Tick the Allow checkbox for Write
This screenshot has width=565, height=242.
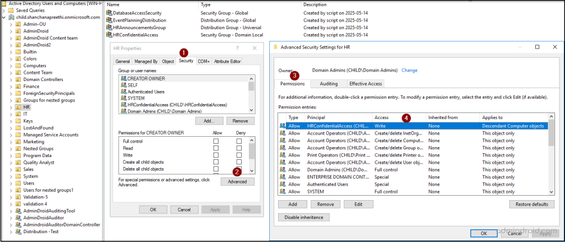point(216,155)
